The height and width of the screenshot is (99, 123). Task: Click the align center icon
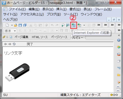coord(25,30)
